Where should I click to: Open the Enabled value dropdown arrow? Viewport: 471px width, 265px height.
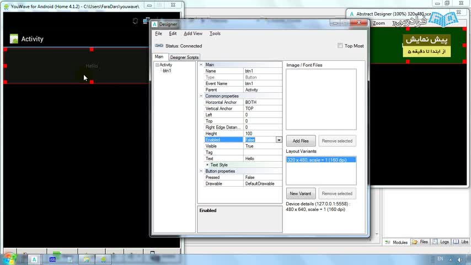point(279,140)
